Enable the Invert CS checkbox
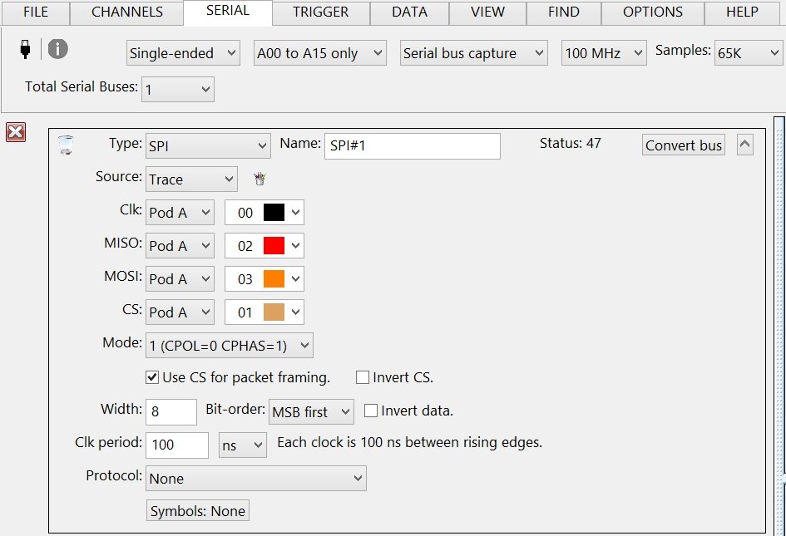This screenshot has height=536, width=786. click(363, 378)
